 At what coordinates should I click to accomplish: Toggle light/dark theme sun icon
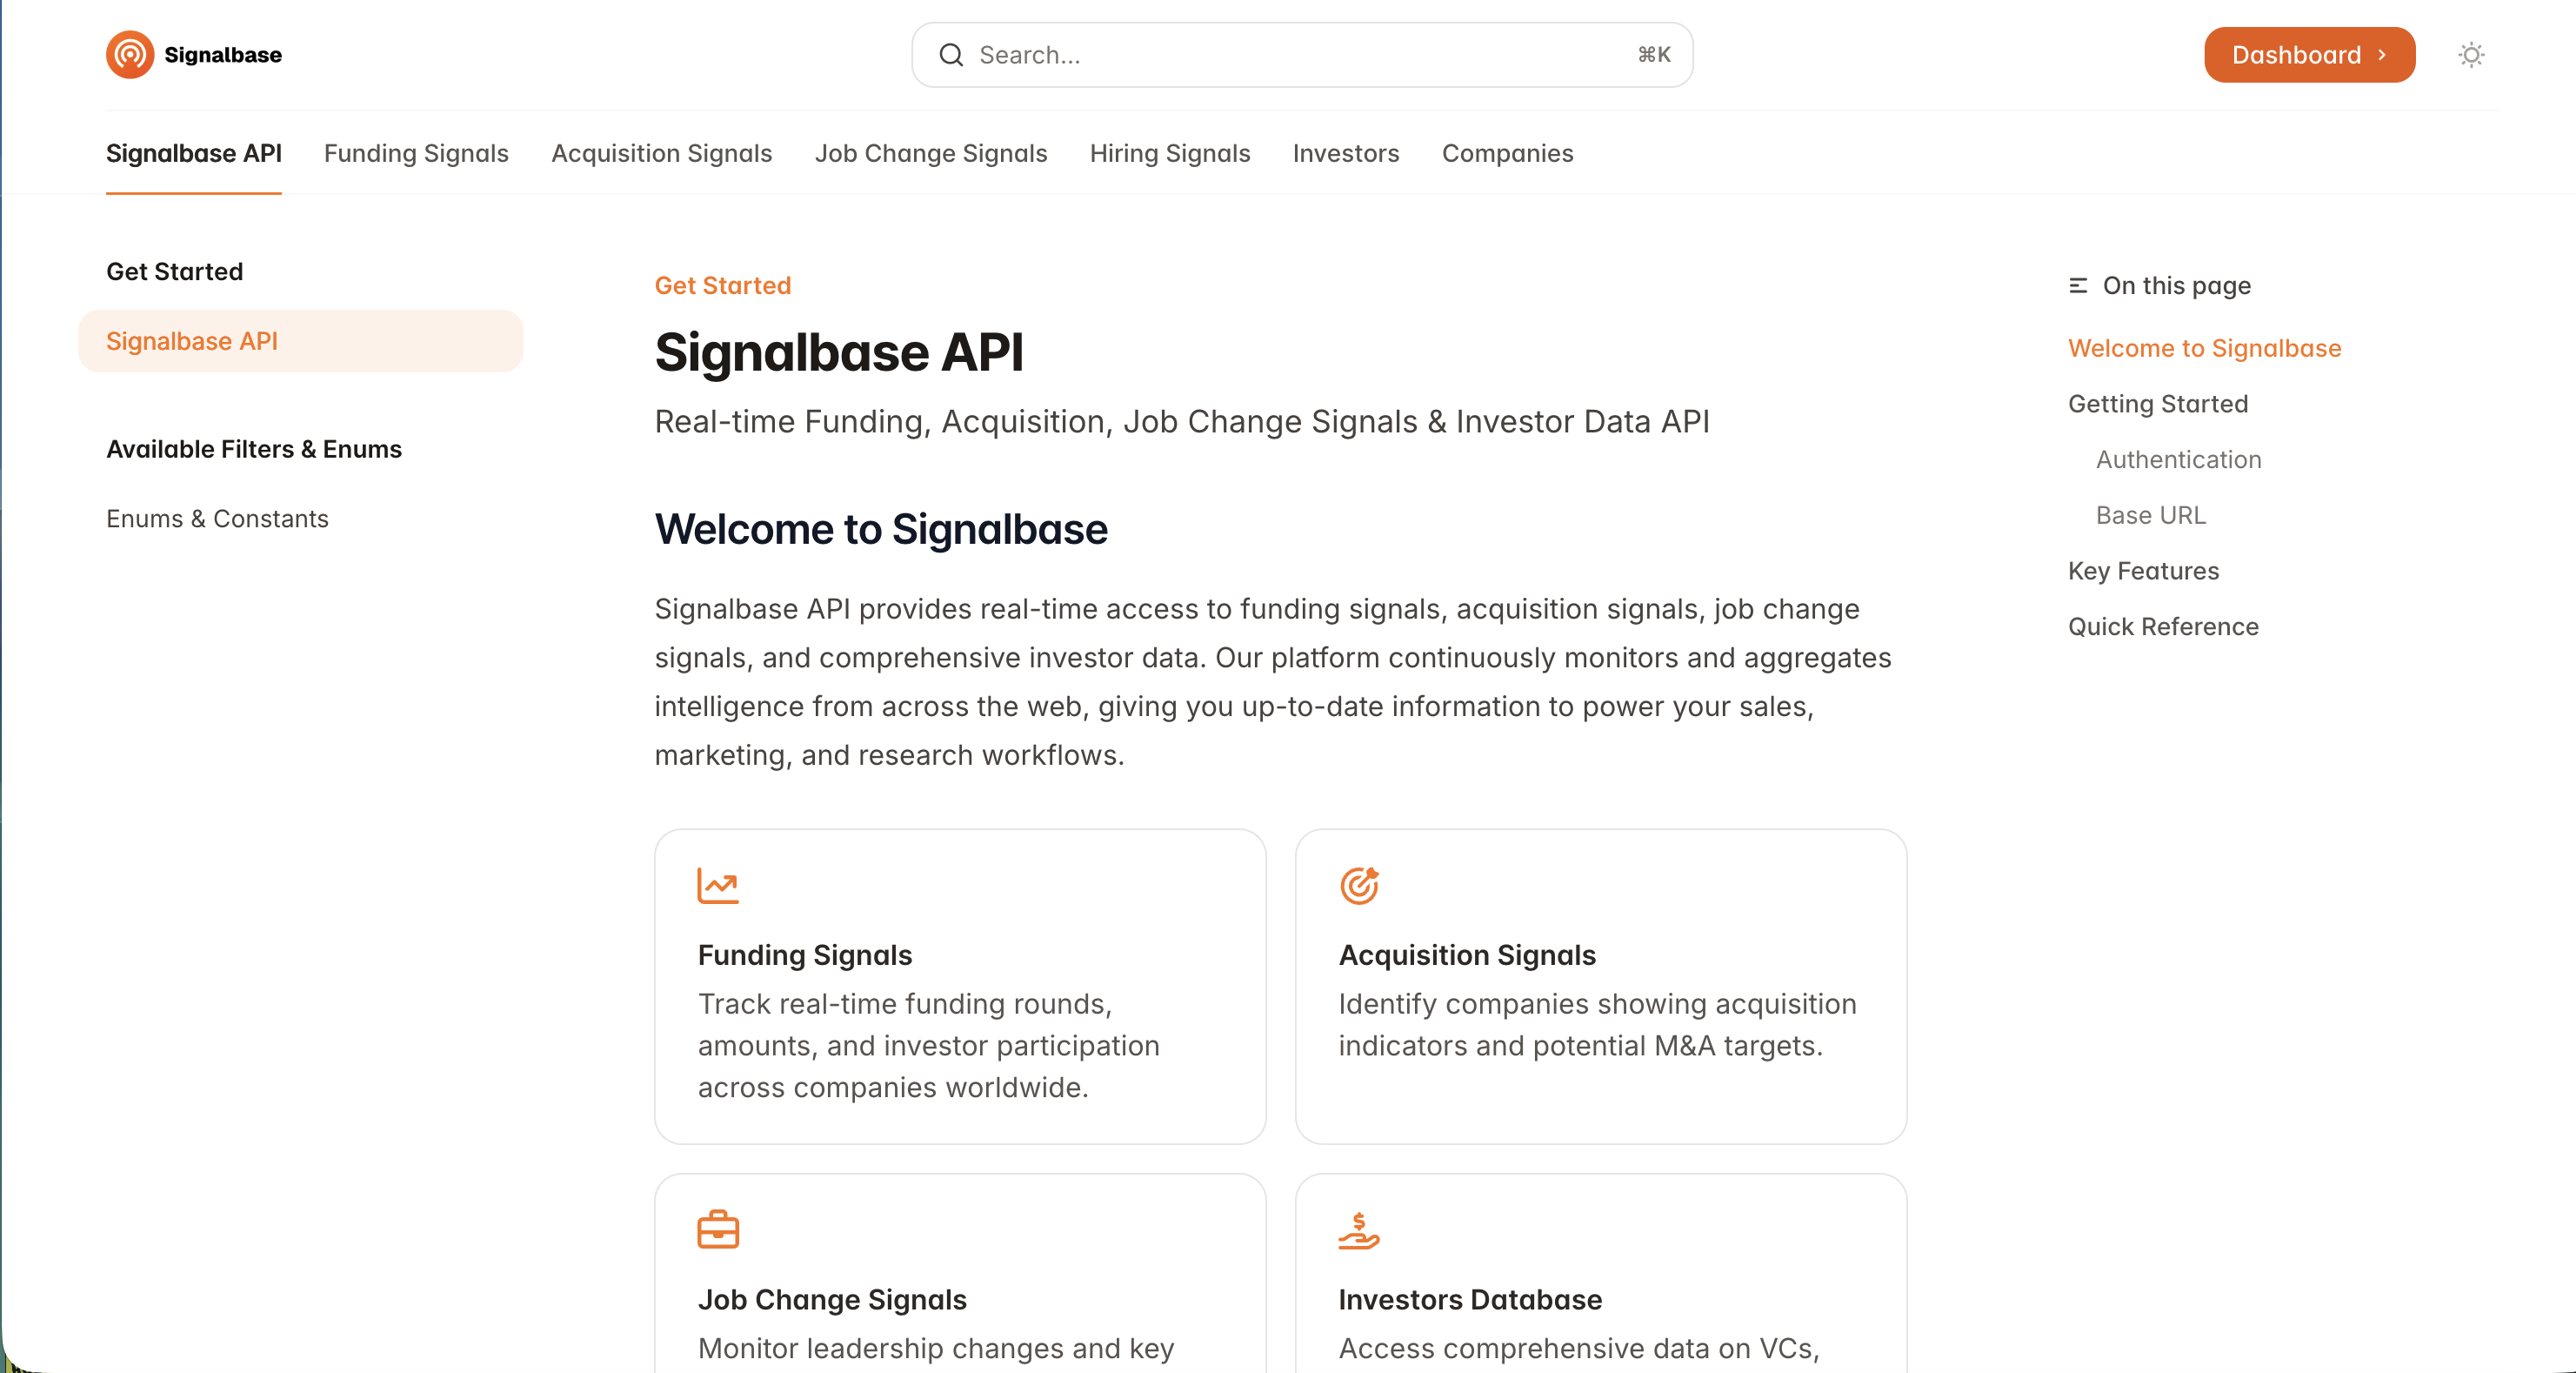[x=2471, y=55]
